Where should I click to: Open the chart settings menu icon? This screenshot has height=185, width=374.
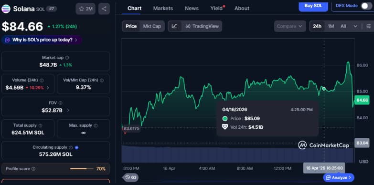click(x=369, y=26)
